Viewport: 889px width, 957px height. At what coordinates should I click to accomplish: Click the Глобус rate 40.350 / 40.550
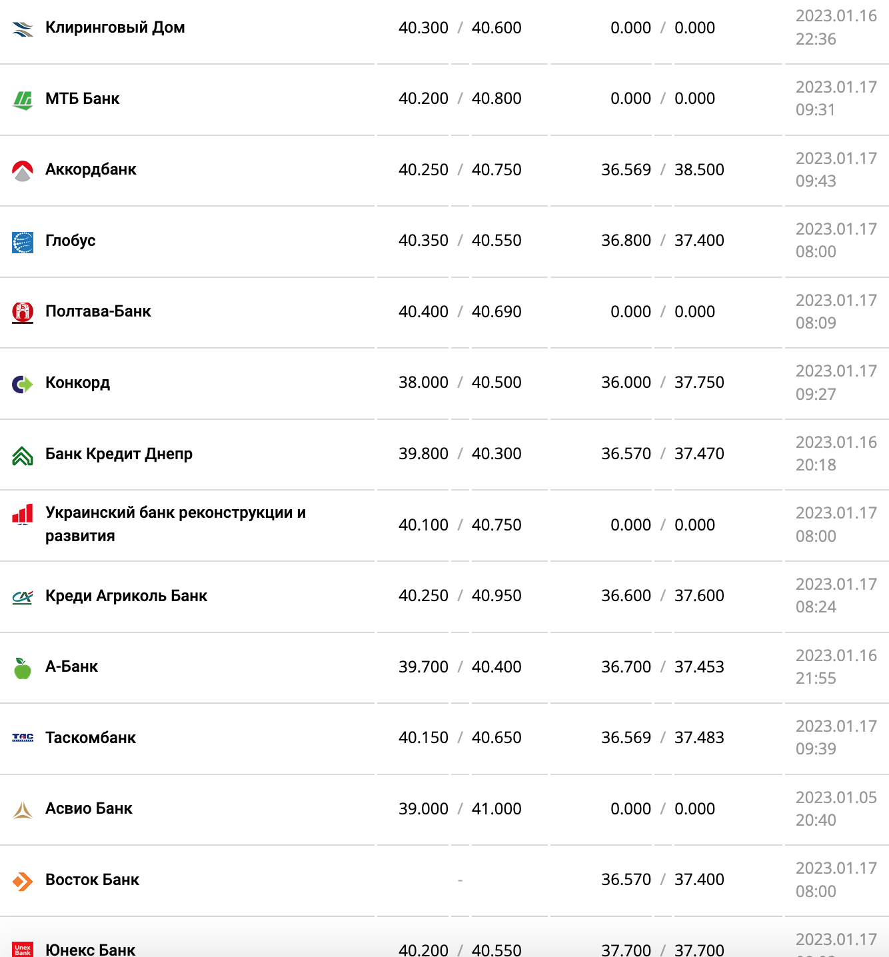pos(460,241)
